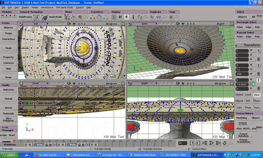Toggle eye visibility in Top viewport
263x158 pixels.
(74, 24)
